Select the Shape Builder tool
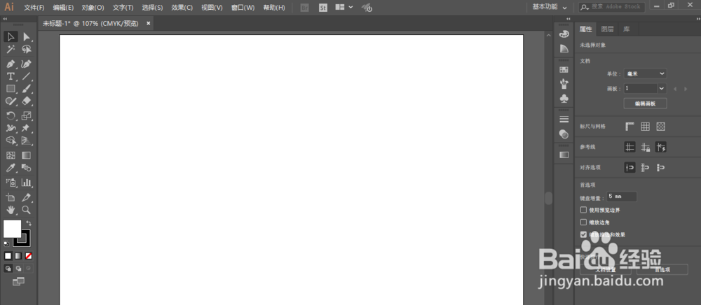Screen dimensions: 701x305 [x=11, y=141]
